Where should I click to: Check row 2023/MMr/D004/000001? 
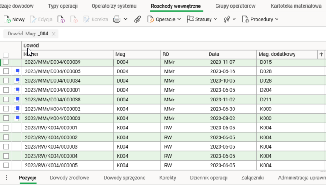[x=6, y=90]
